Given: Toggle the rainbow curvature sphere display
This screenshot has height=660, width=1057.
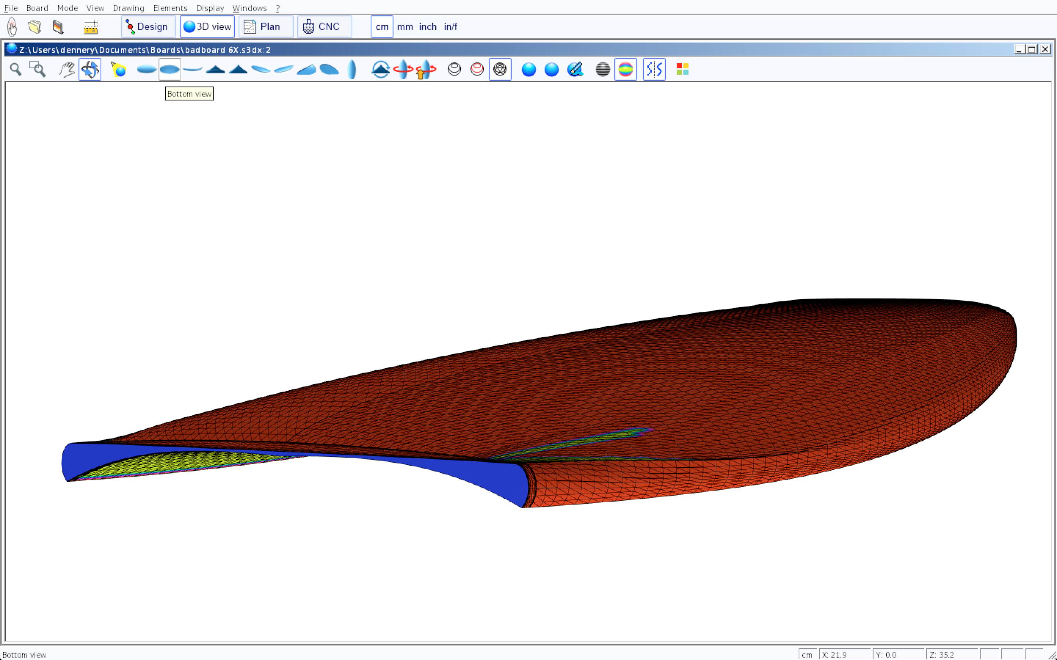Looking at the screenshot, I should pyautogui.click(x=625, y=69).
